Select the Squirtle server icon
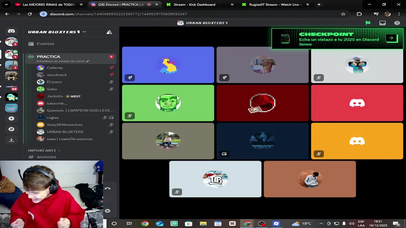 point(11,97)
